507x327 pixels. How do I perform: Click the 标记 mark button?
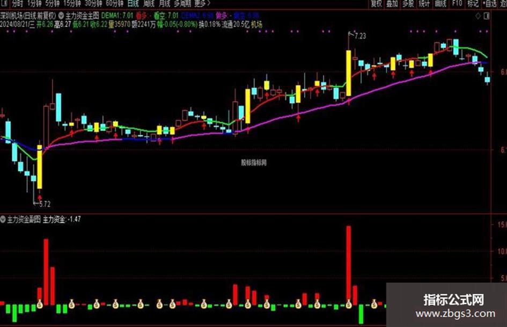tap(473, 4)
